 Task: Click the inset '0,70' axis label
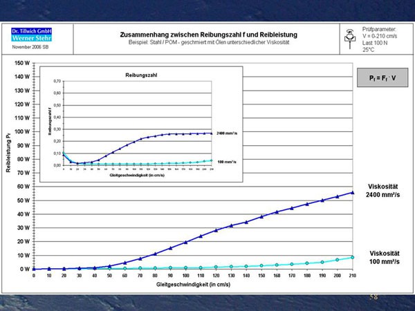(x=57, y=81)
